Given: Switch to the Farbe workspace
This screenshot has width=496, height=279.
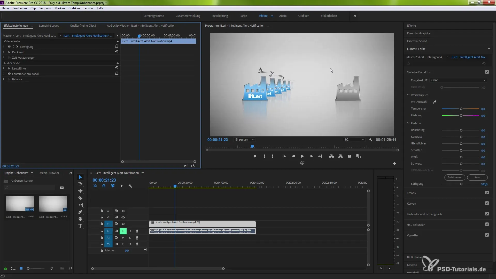Looking at the screenshot, I should pyautogui.click(x=243, y=16).
